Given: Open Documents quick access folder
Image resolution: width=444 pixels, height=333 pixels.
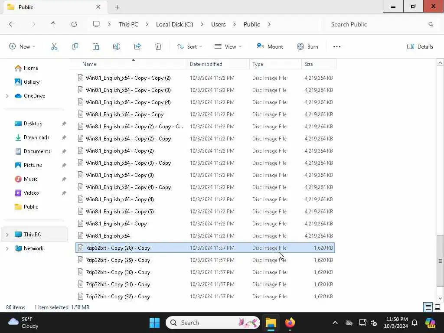Looking at the screenshot, I should [x=32, y=151].
